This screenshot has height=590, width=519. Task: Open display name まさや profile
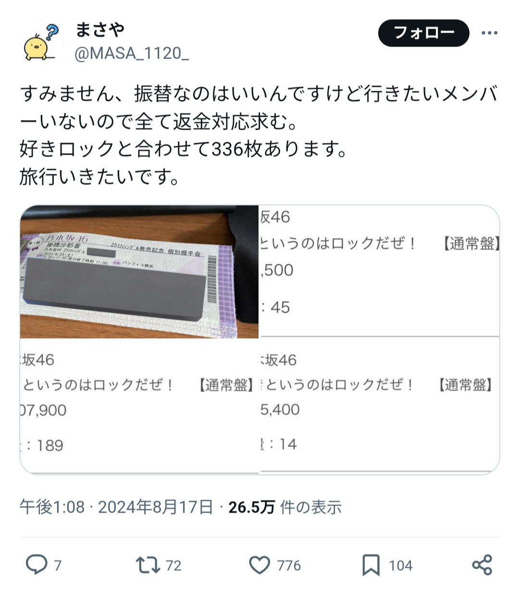(x=100, y=30)
